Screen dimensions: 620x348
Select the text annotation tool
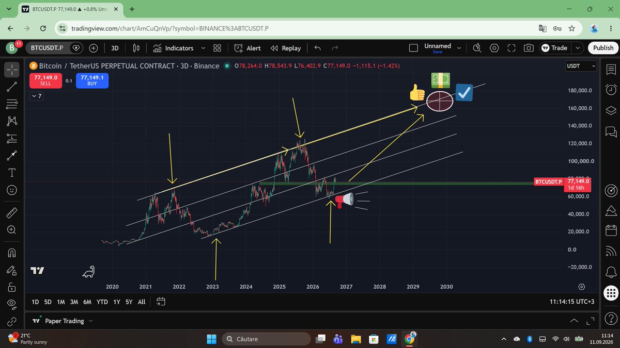[12, 172]
